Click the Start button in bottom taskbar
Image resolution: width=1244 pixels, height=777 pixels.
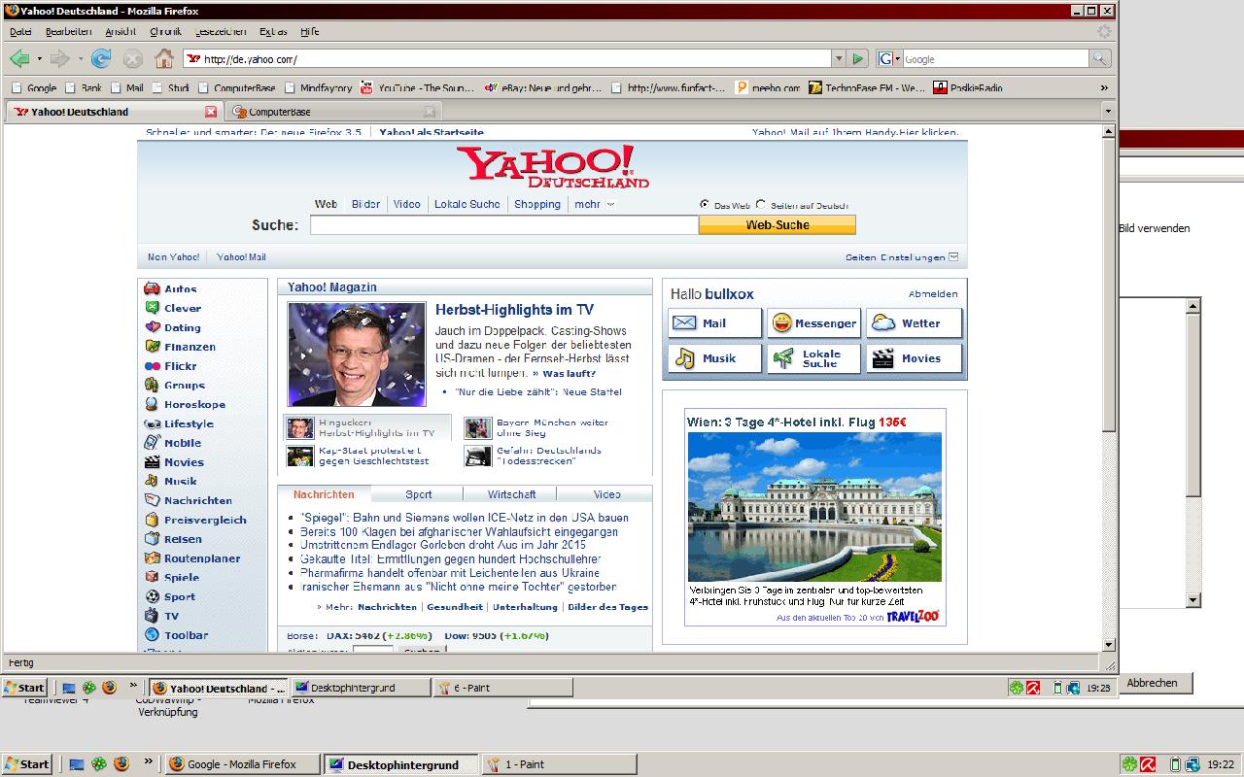[x=26, y=764]
